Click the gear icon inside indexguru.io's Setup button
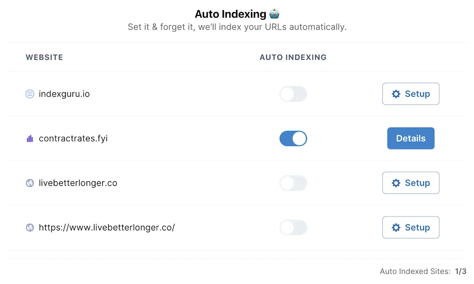Screen dimensions: 474x284 [396, 93]
